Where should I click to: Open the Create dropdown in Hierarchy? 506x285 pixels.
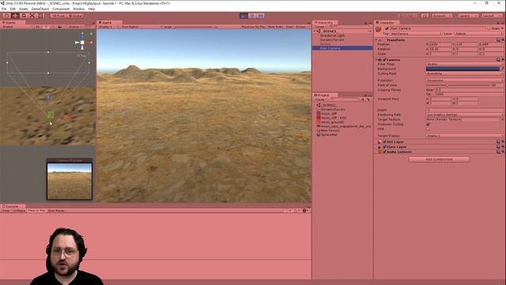[x=320, y=27]
